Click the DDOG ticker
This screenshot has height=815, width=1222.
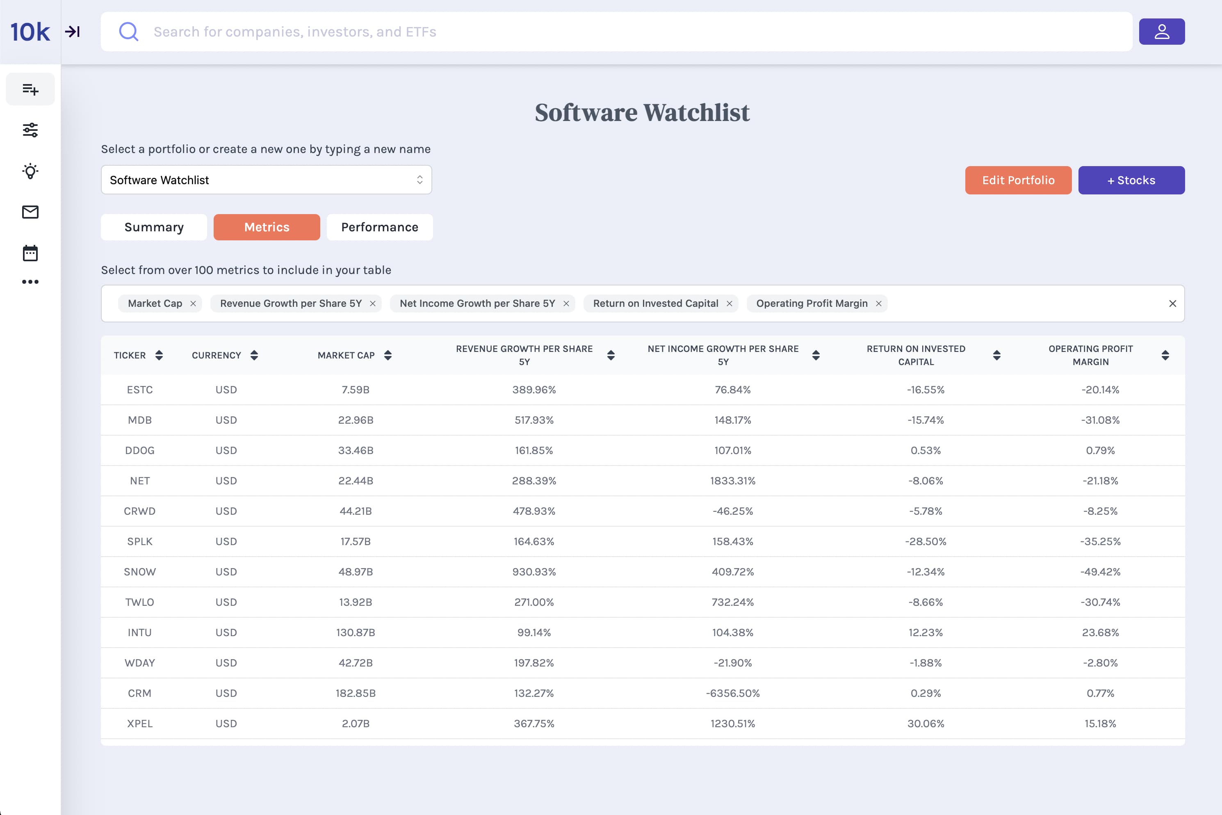[140, 451]
